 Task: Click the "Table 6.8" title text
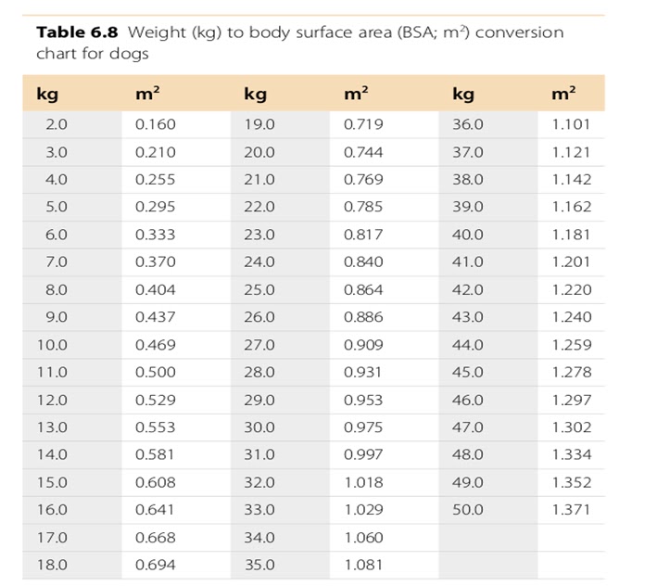[78, 32]
